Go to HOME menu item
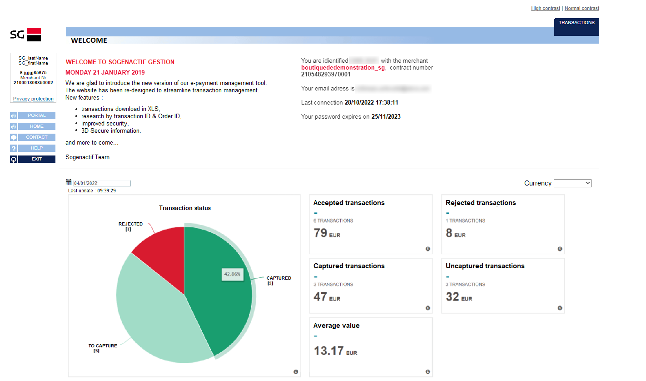Viewport: 646px width, 381px height. click(x=37, y=126)
